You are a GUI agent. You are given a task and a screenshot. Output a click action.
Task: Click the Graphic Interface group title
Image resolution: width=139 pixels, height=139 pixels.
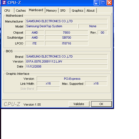coord(18,74)
